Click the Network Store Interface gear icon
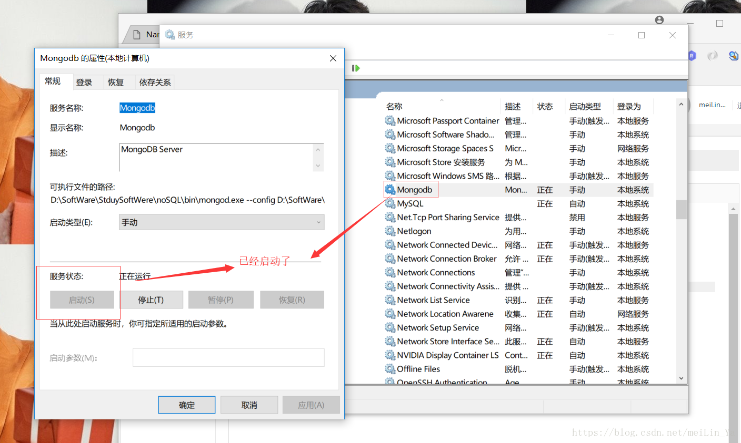The width and height of the screenshot is (741, 443). 390,342
